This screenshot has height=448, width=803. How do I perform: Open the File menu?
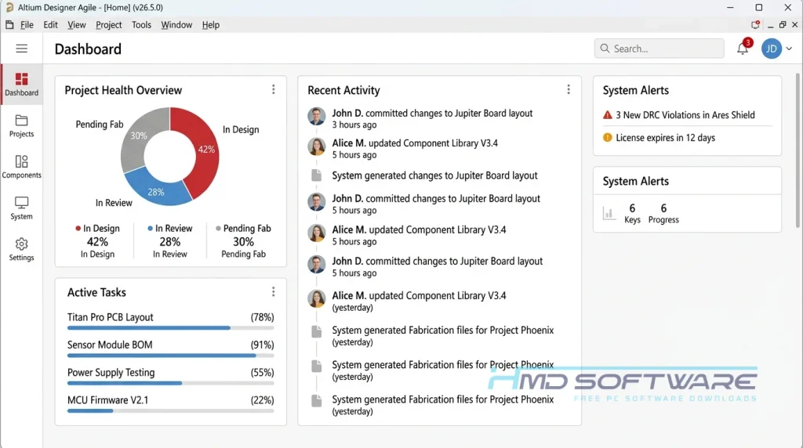coord(27,24)
